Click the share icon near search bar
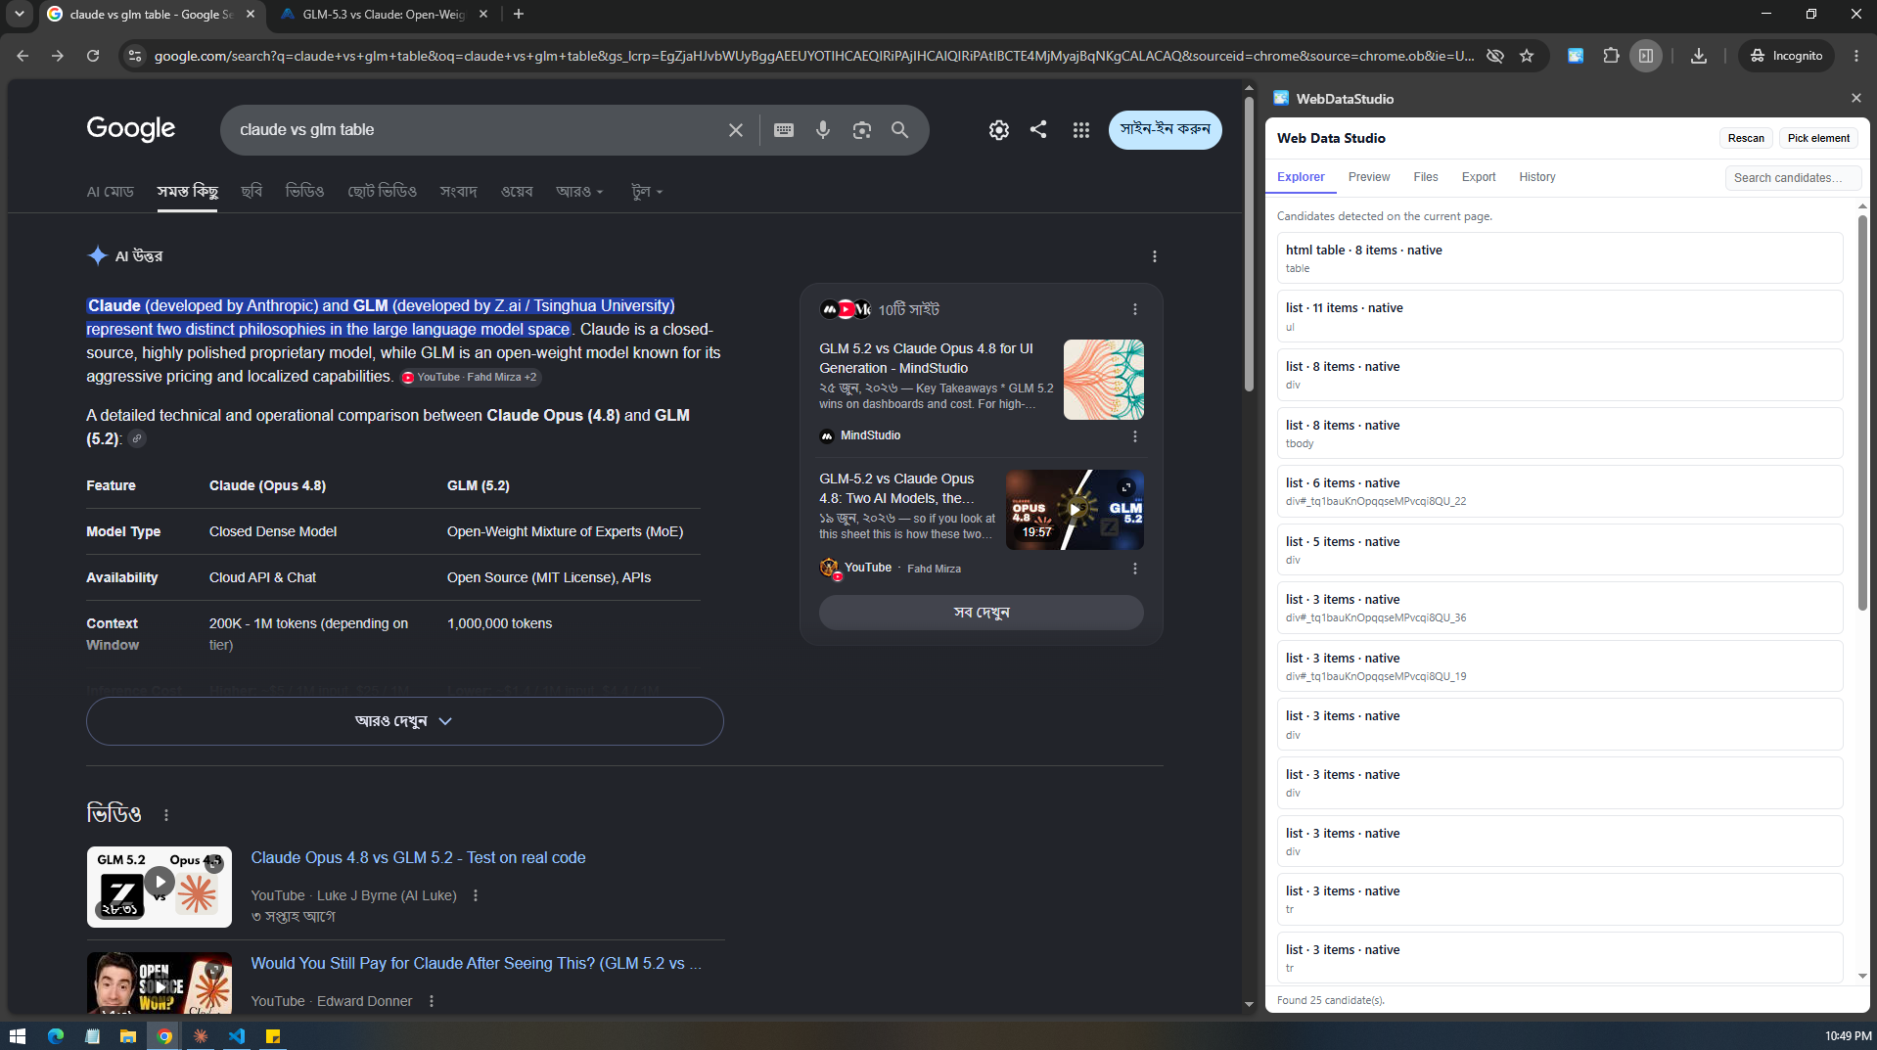This screenshot has width=1877, height=1050. coord(1038,129)
